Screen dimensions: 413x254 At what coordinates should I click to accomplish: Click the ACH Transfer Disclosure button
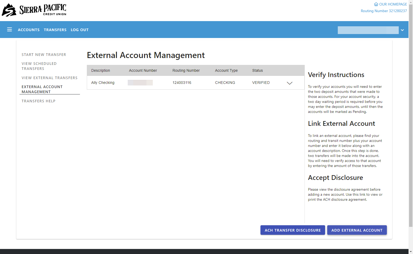(x=293, y=230)
